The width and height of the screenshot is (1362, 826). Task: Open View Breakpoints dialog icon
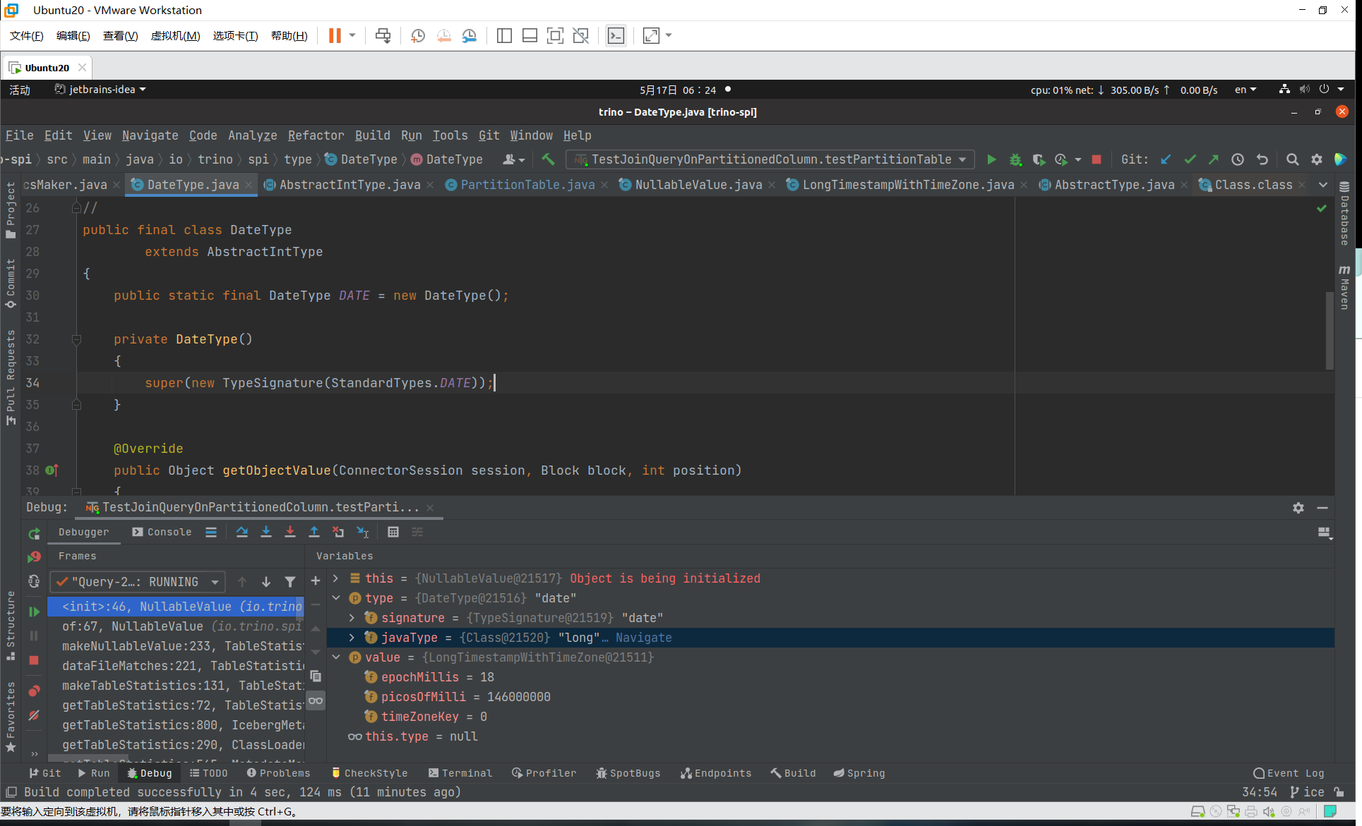(34, 691)
